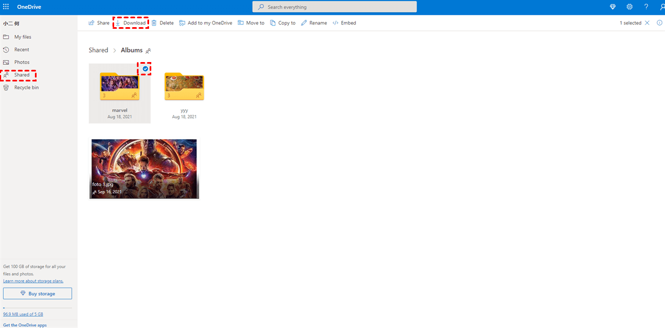The image size is (665, 328).
Task: Click Rename command
Action: click(x=314, y=23)
